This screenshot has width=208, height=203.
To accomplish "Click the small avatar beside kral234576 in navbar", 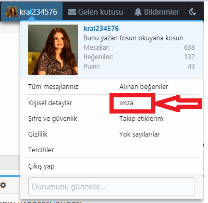I will pyautogui.click(x=11, y=12).
